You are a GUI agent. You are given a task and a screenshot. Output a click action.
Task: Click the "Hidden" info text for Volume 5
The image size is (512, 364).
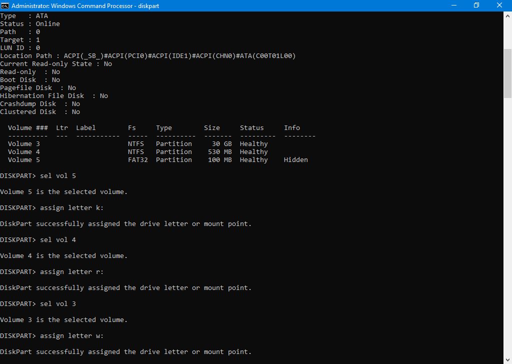295,160
